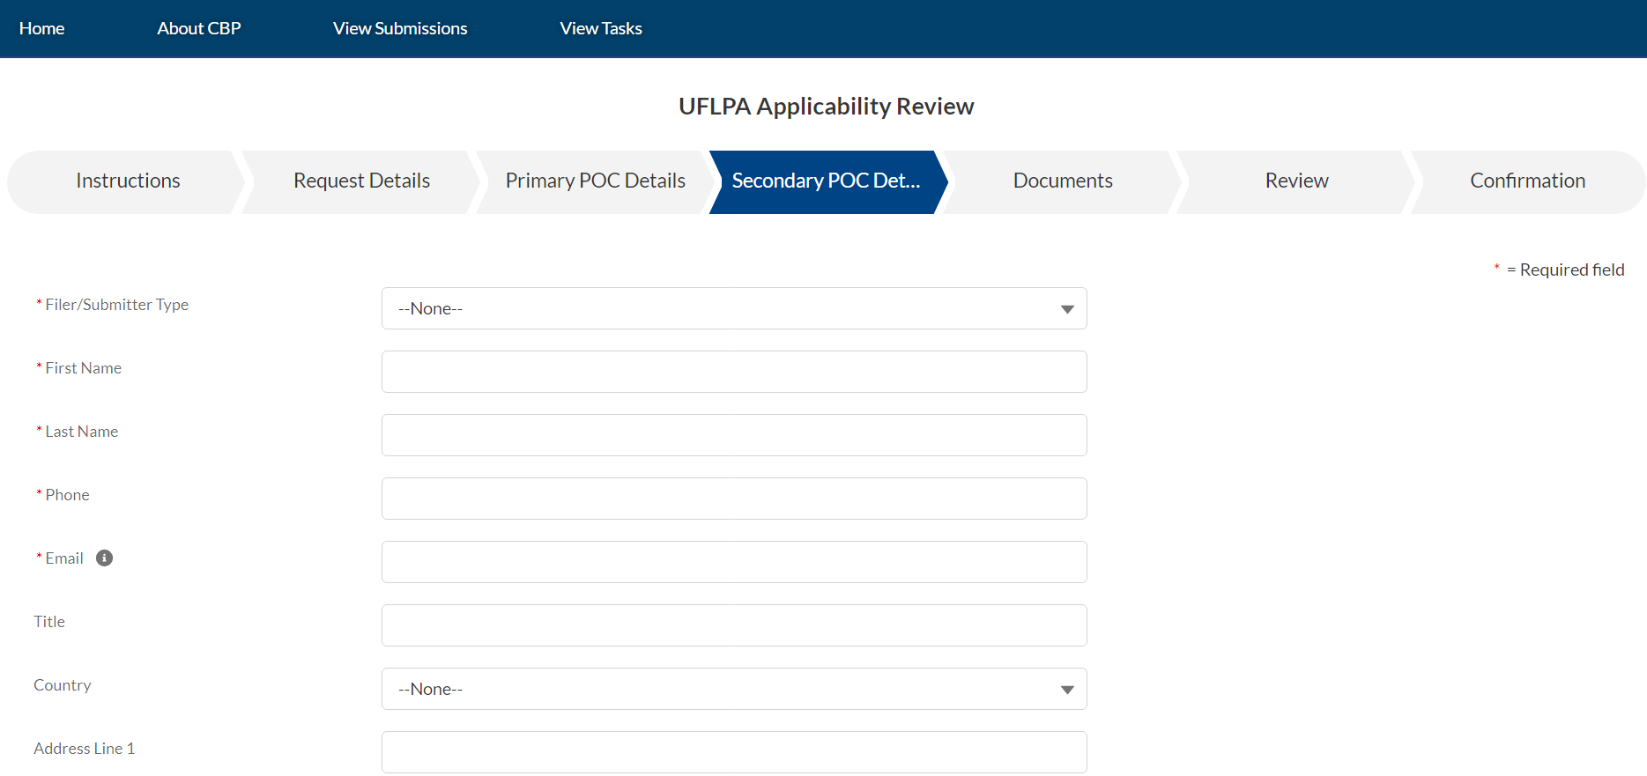Focus the First Name input field

pyautogui.click(x=733, y=372)
